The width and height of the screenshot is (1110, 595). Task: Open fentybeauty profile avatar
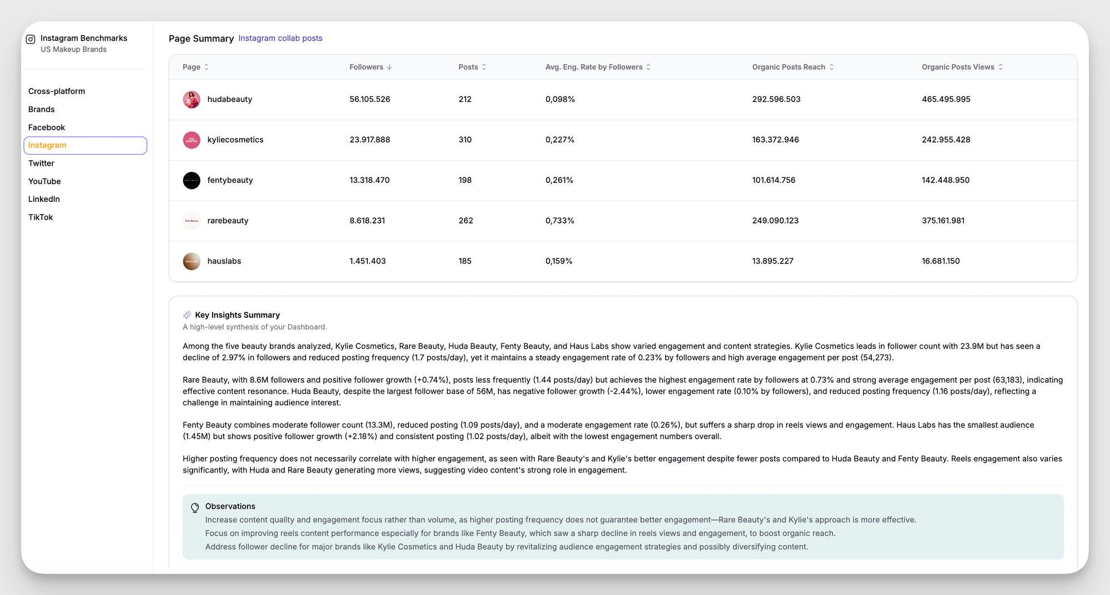pyautogui.click(x=191, y=180)
